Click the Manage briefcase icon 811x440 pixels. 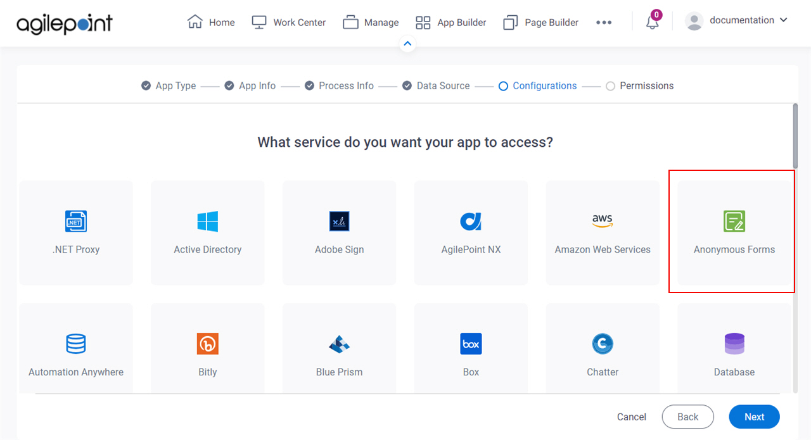350,22
